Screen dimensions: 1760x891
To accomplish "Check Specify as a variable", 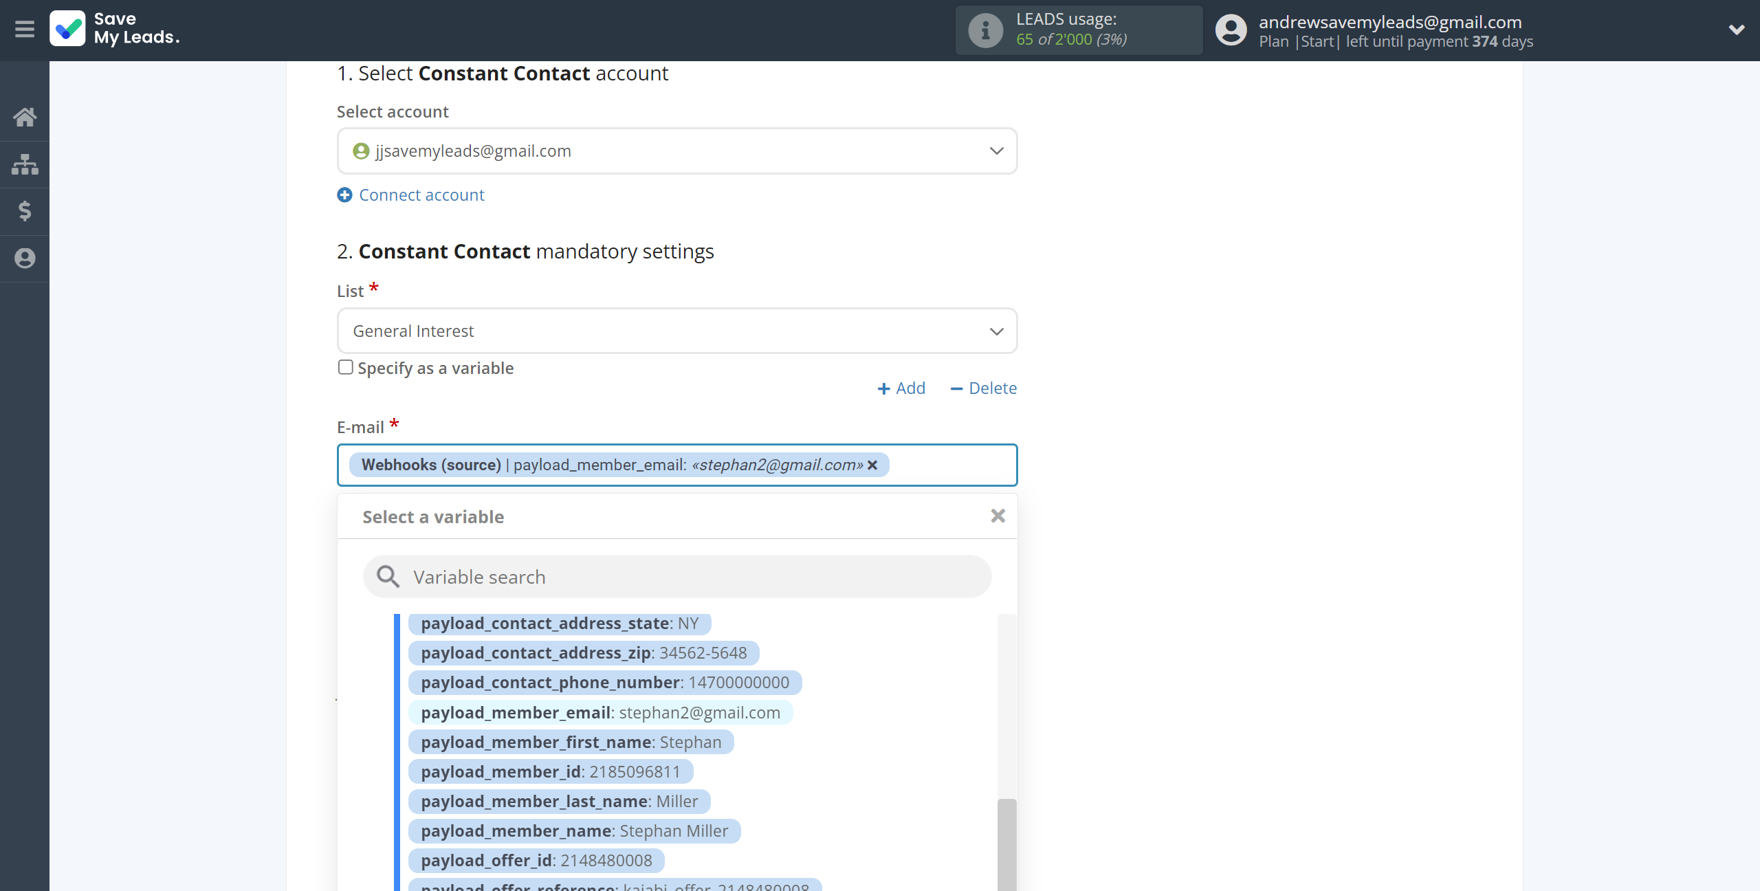I will (x=345, y=367).
